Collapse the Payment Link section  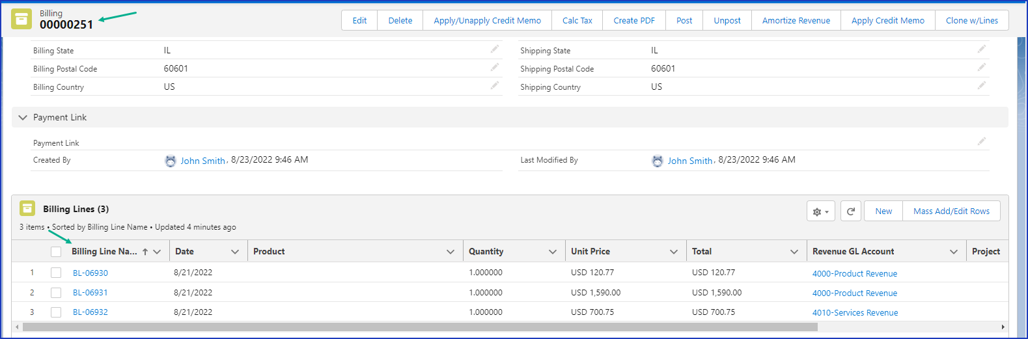point(23,118)
